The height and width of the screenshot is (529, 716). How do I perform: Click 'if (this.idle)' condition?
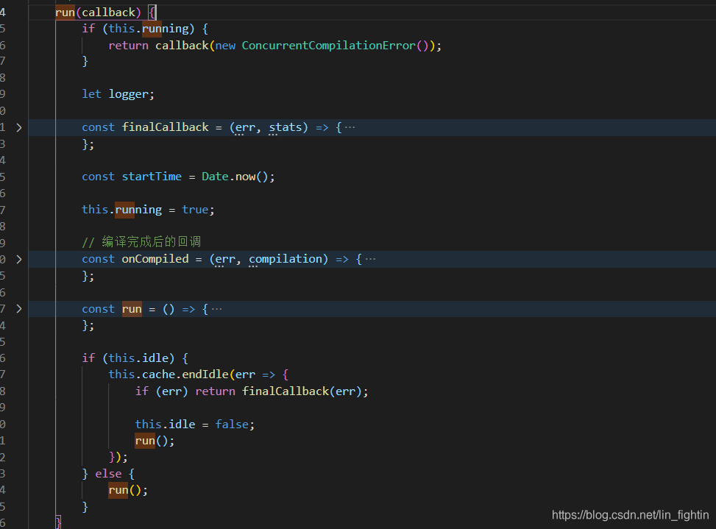pyautogui.click(x=128, y=358)
